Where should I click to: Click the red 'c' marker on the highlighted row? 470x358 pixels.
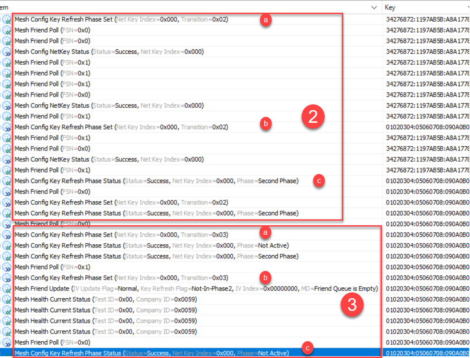(308, 348)
